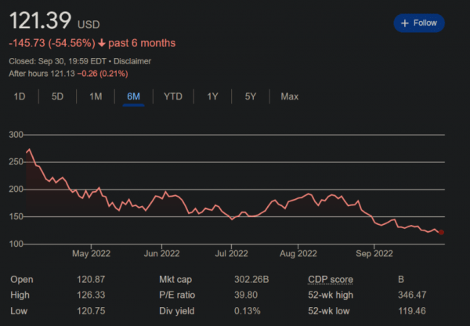The width and height of the screenshot is (470, 326).
Task: Select the active 6M tab
Action: pos(133,96)
